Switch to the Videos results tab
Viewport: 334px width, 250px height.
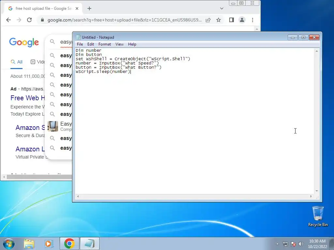coord(38,62)
